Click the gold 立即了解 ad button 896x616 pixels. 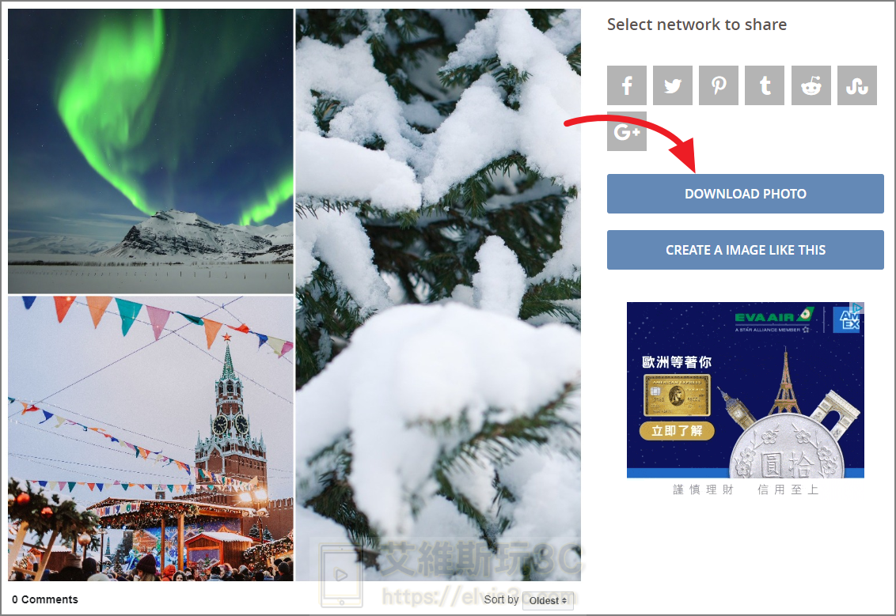[677, 430]
